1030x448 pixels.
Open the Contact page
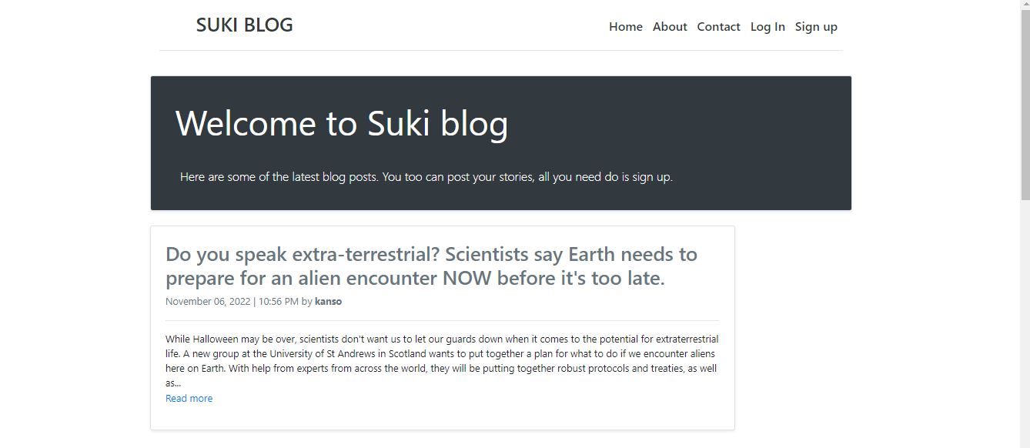(x=718, y=27)
